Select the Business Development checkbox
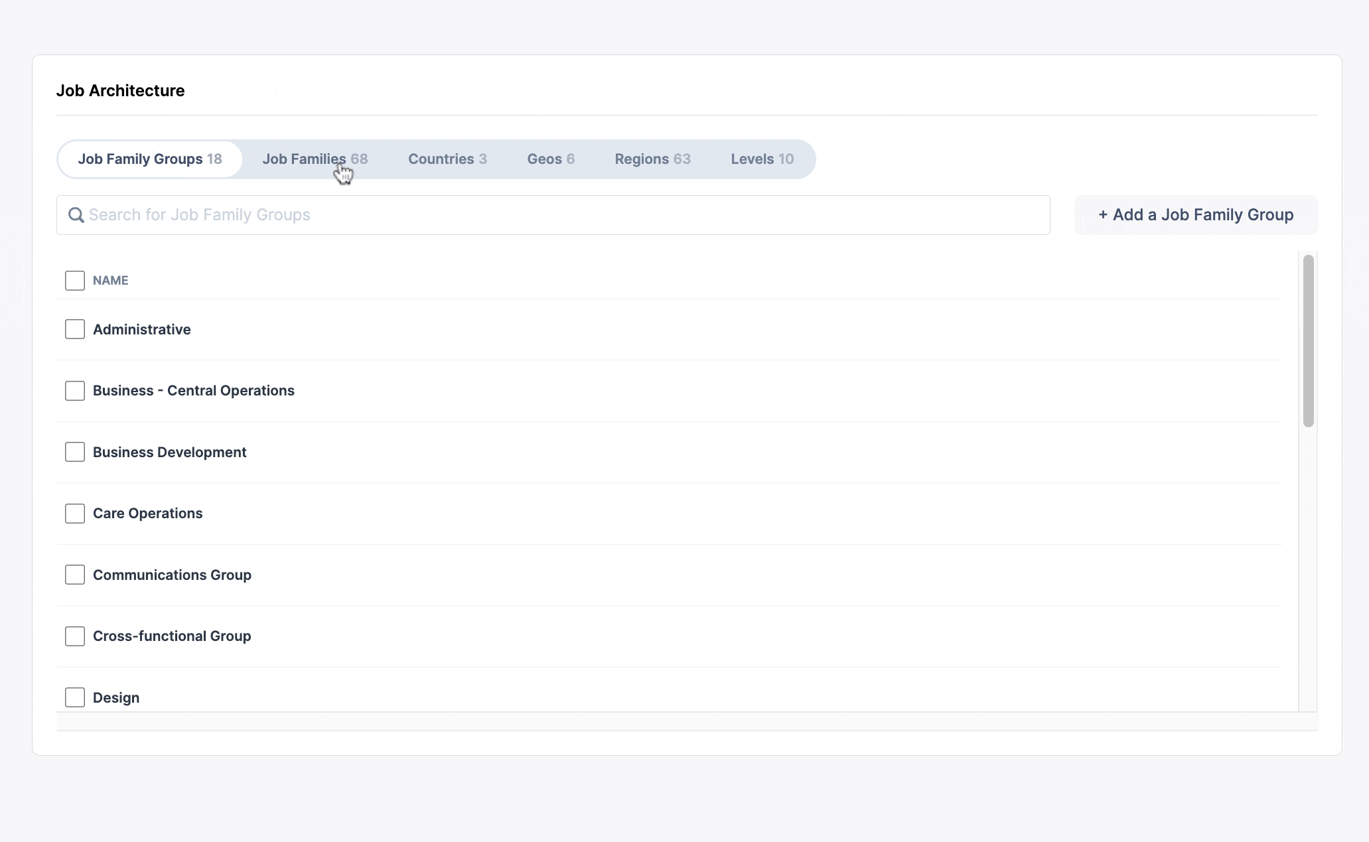Image resolution: width=1369 pixels, height=842 pixels. coord(75,452)
